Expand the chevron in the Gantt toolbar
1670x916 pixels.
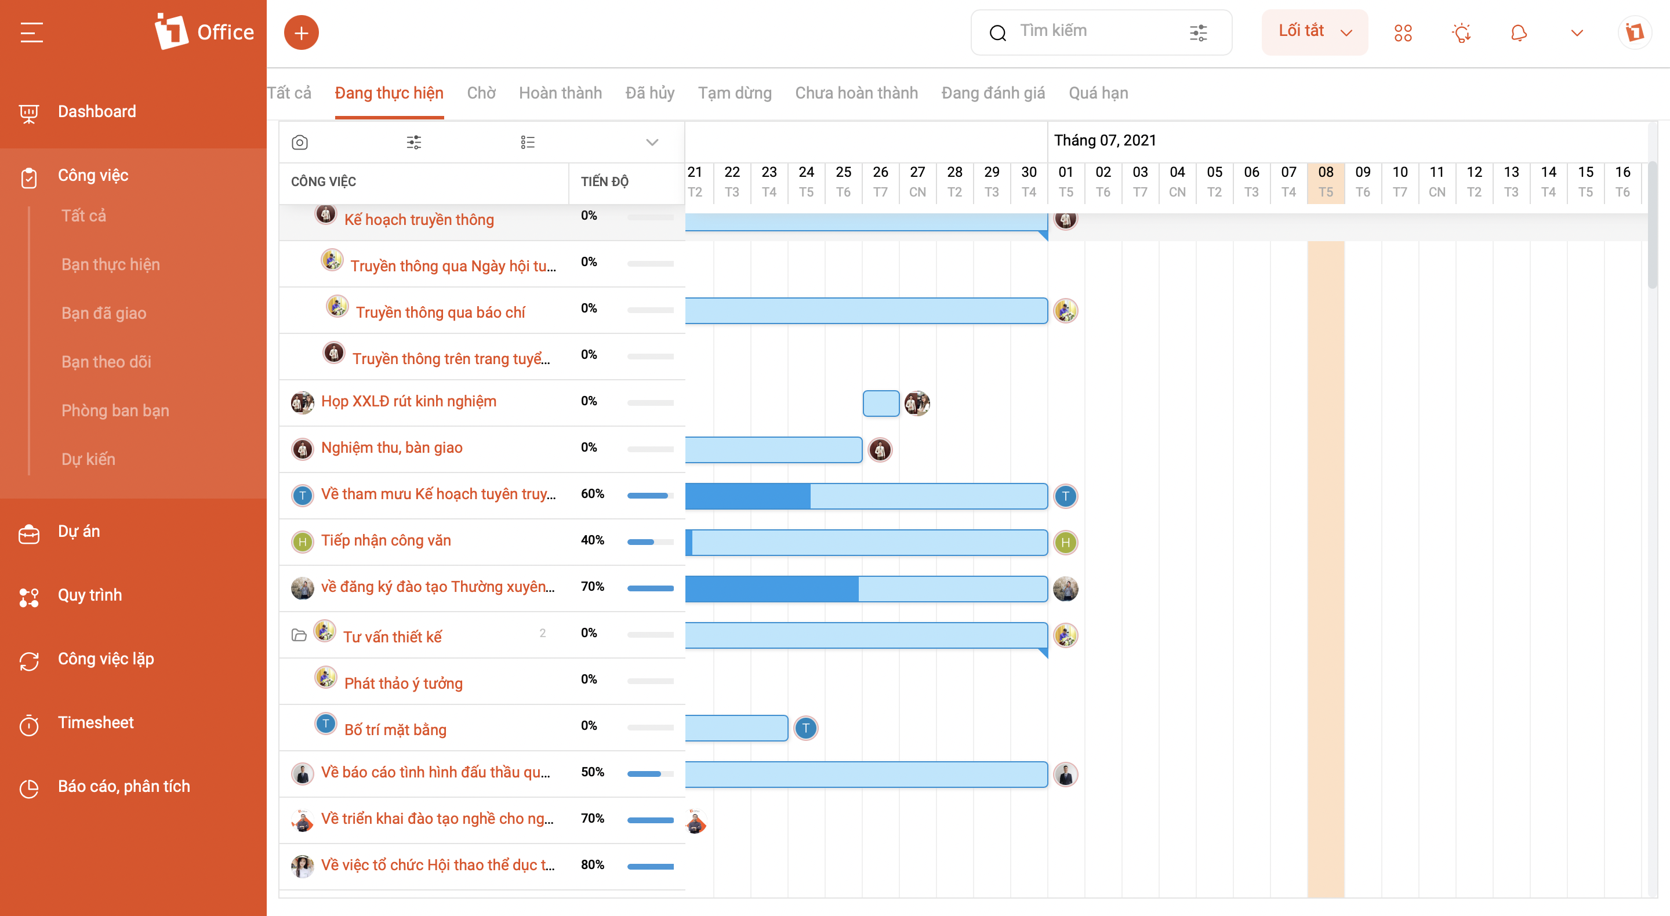[x=652, y=142]
